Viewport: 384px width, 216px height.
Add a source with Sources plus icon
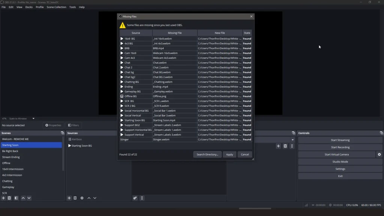tap(69, 198)
